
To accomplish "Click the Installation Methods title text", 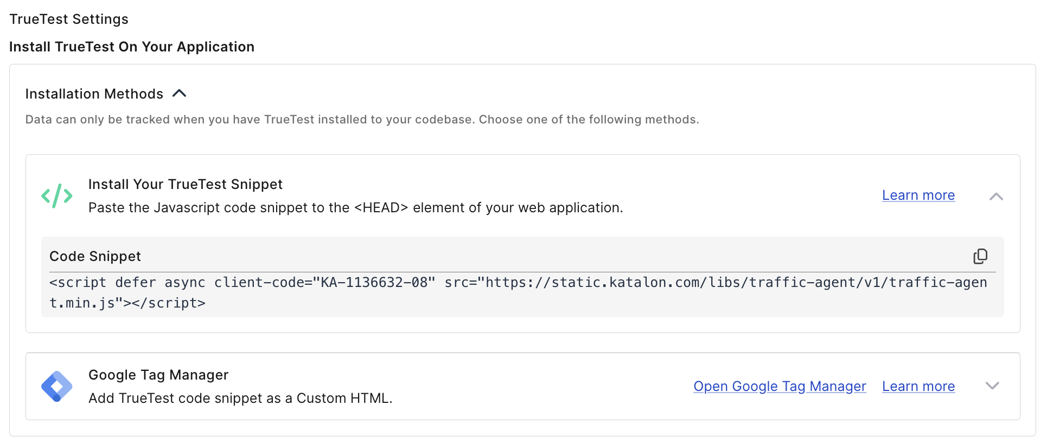I will 94,94.
